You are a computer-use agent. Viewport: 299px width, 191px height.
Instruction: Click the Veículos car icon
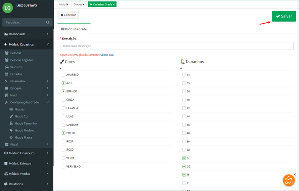click(6, 67)
